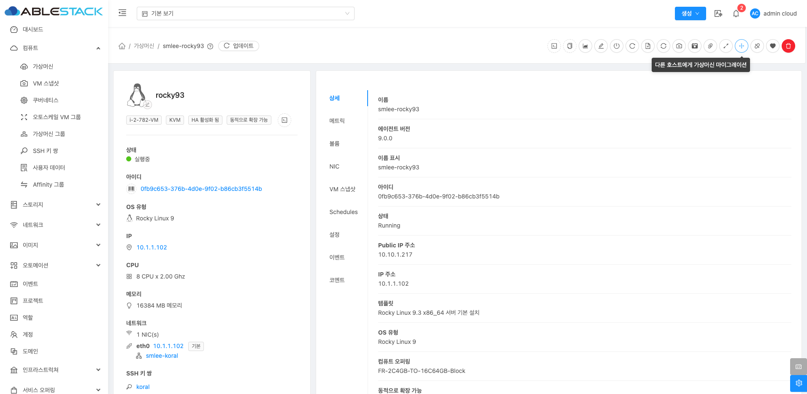The image size is (807, 394).
Task: Open the smlee-koral network link
Action: pos(162,356)
